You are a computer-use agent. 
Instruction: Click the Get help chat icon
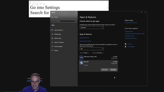pyautogui.click(x=126, y=44)
